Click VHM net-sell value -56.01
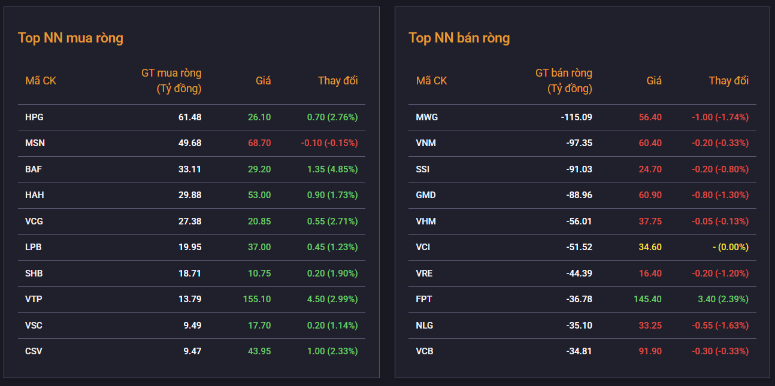The height and width of the screenshot is (386, 775). pyautogui.click(x=579, y=221)
